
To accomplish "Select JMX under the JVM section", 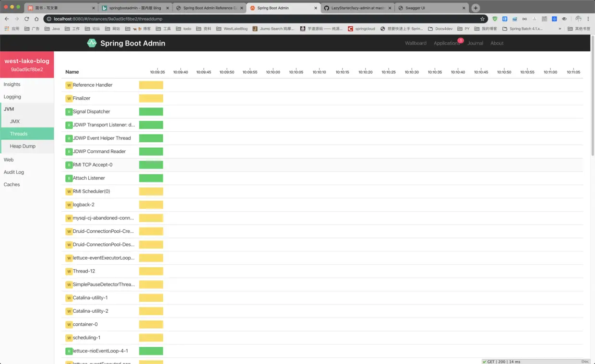I will (27, 122).
